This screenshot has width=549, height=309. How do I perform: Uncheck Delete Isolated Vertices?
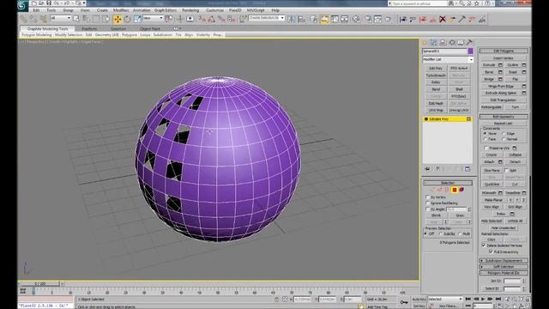point(484,245)
